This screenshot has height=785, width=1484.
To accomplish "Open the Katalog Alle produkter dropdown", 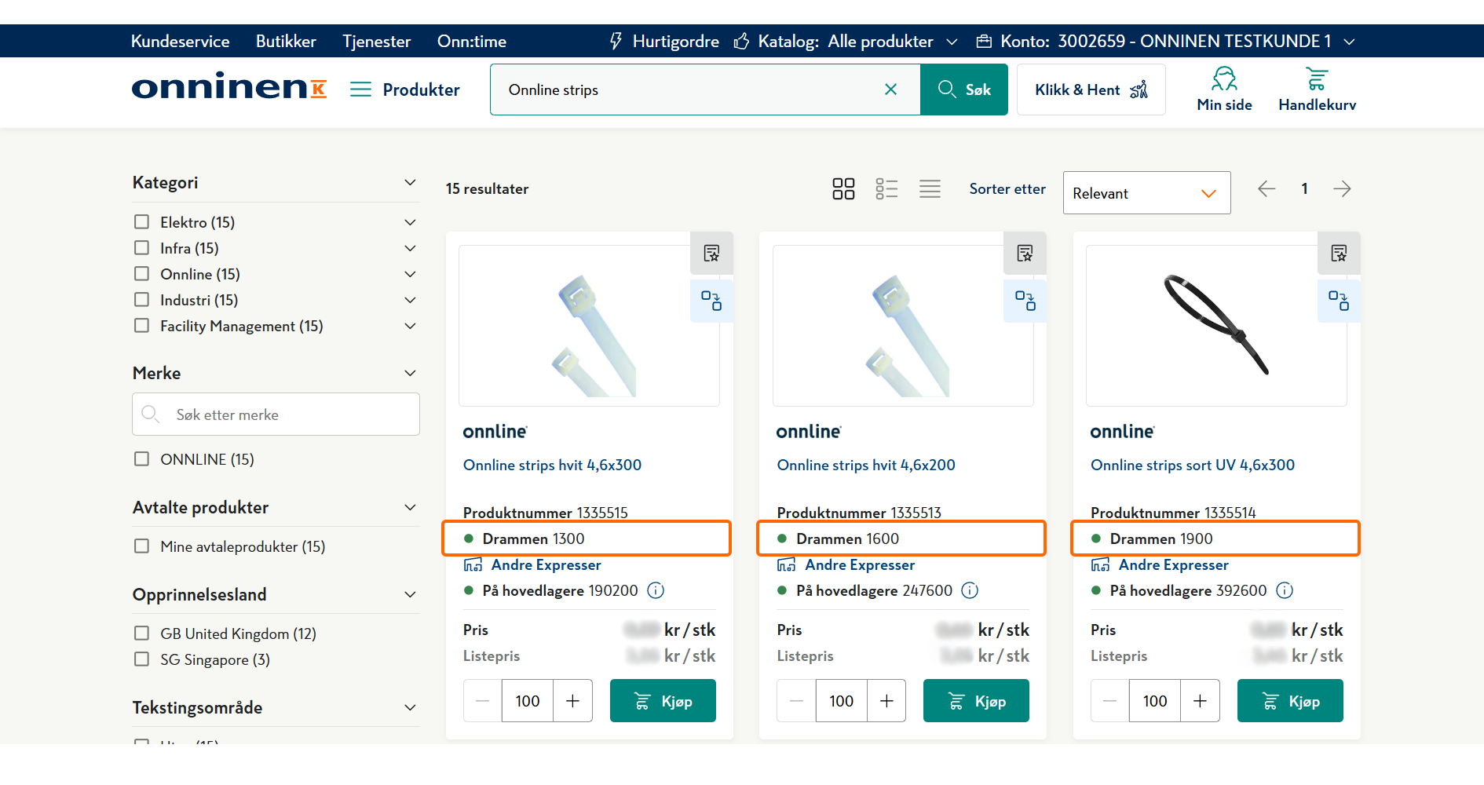I will tap(846, 41).
